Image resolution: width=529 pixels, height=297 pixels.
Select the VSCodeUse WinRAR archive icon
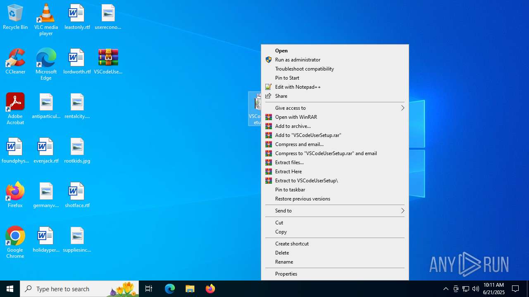coord(108,62)
